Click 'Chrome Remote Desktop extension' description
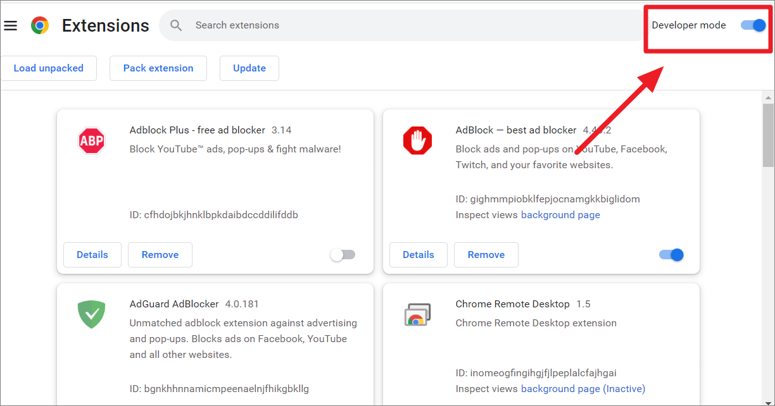Screen dimensions: 775x406 pyautogui.click(x=536, y=323)
